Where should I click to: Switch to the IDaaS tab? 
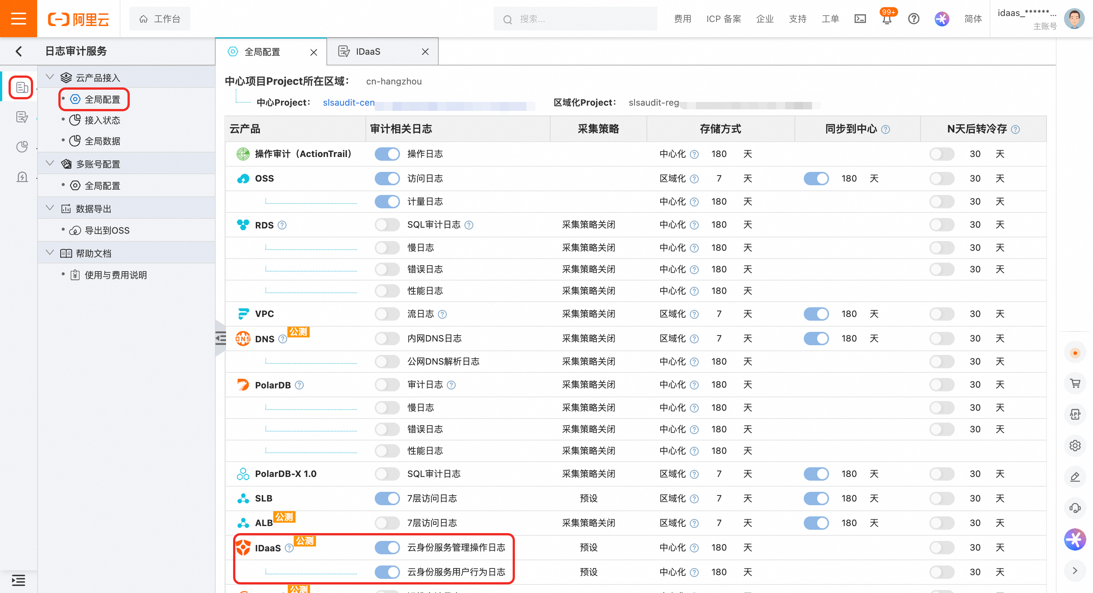click(x=368, y=52)
